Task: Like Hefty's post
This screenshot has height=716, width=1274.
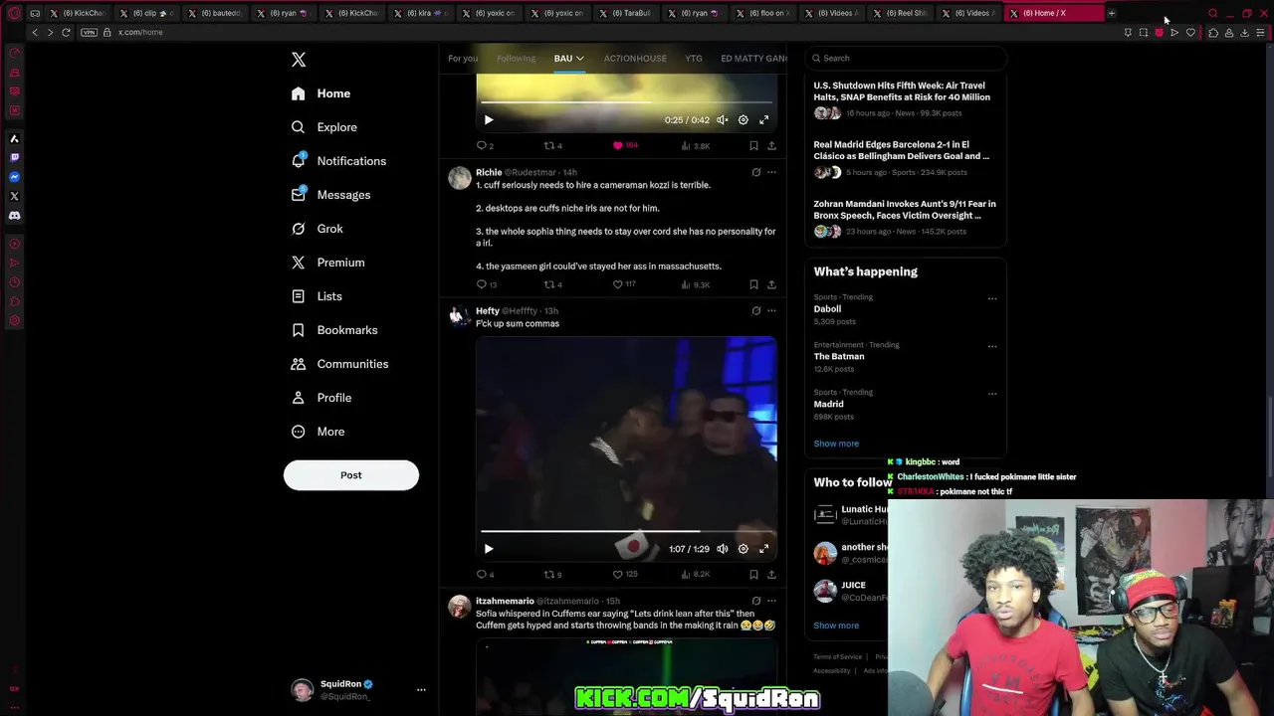Action: (x=617, y=575)
